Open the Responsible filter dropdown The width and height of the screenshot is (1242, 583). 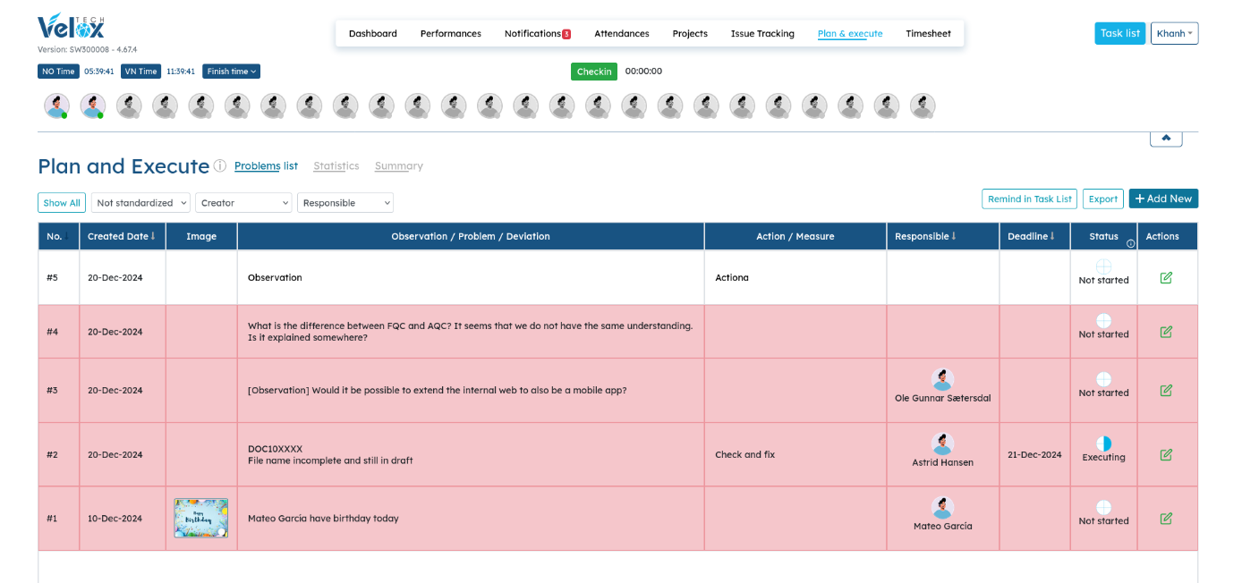345,203
